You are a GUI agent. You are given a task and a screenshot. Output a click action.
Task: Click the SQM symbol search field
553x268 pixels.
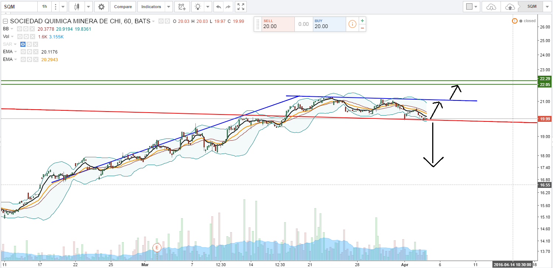click(19, 7)
